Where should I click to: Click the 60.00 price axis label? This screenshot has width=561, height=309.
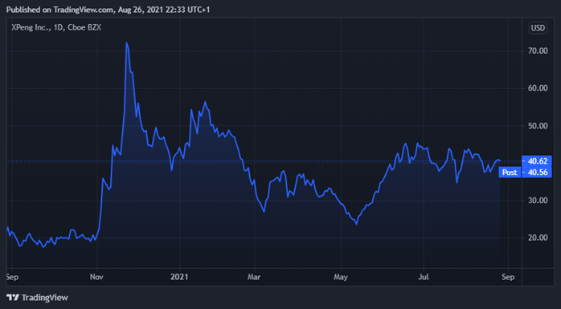pos(538,88)
